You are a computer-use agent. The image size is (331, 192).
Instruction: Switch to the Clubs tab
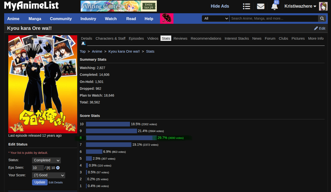283,38
